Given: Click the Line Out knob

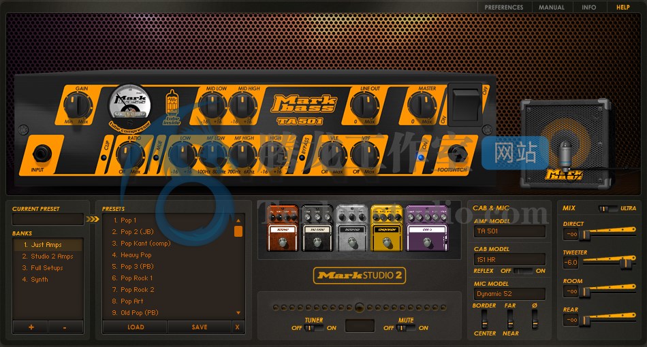Looking at the screenshot, I should click(x=365, y=105).
